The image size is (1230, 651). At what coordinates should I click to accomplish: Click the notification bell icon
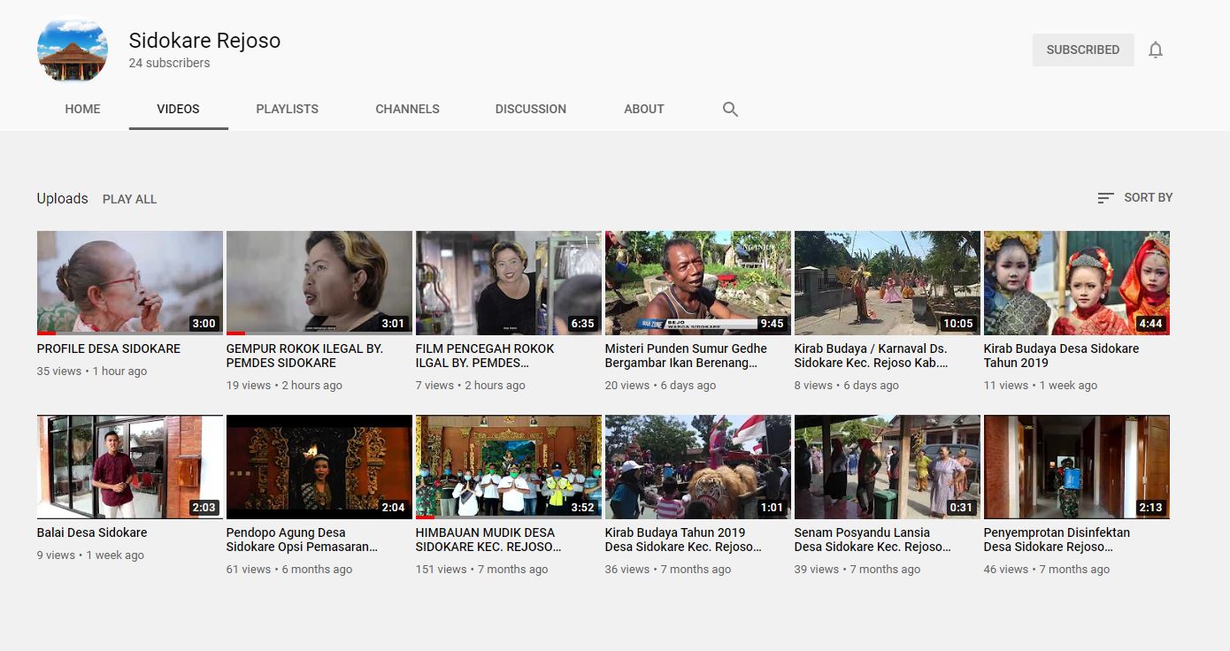pos(1155,50)
